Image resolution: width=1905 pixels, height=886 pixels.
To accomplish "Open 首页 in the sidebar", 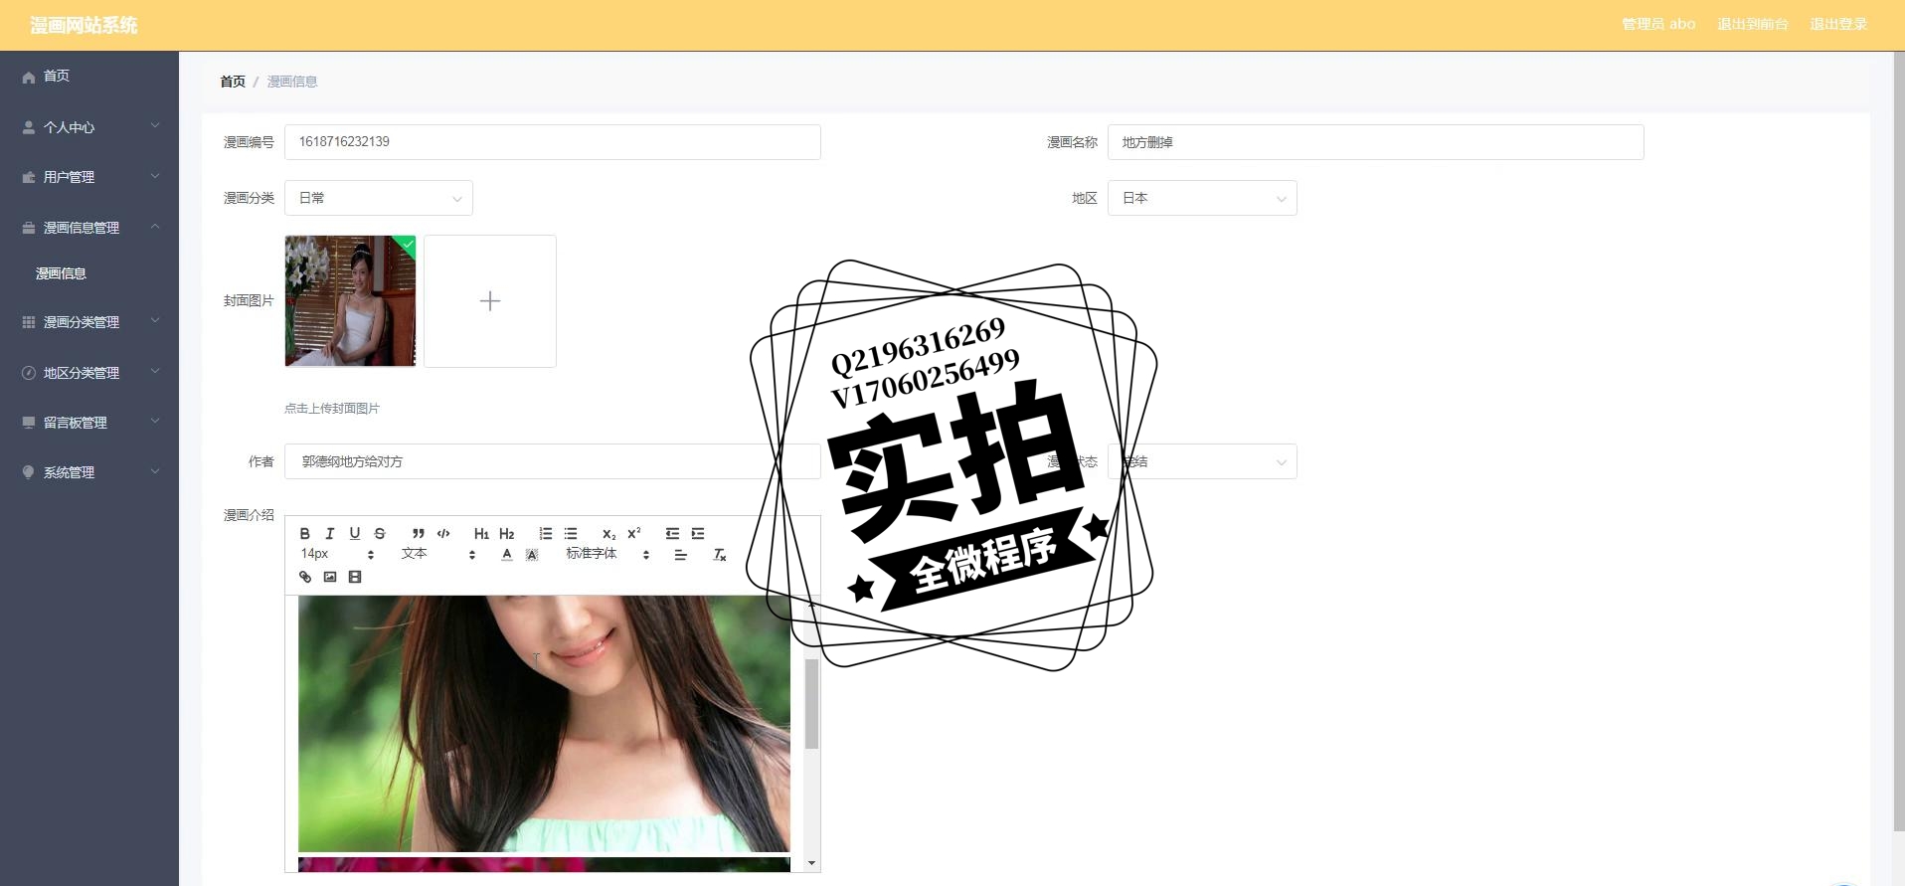I will coord(89,76).
